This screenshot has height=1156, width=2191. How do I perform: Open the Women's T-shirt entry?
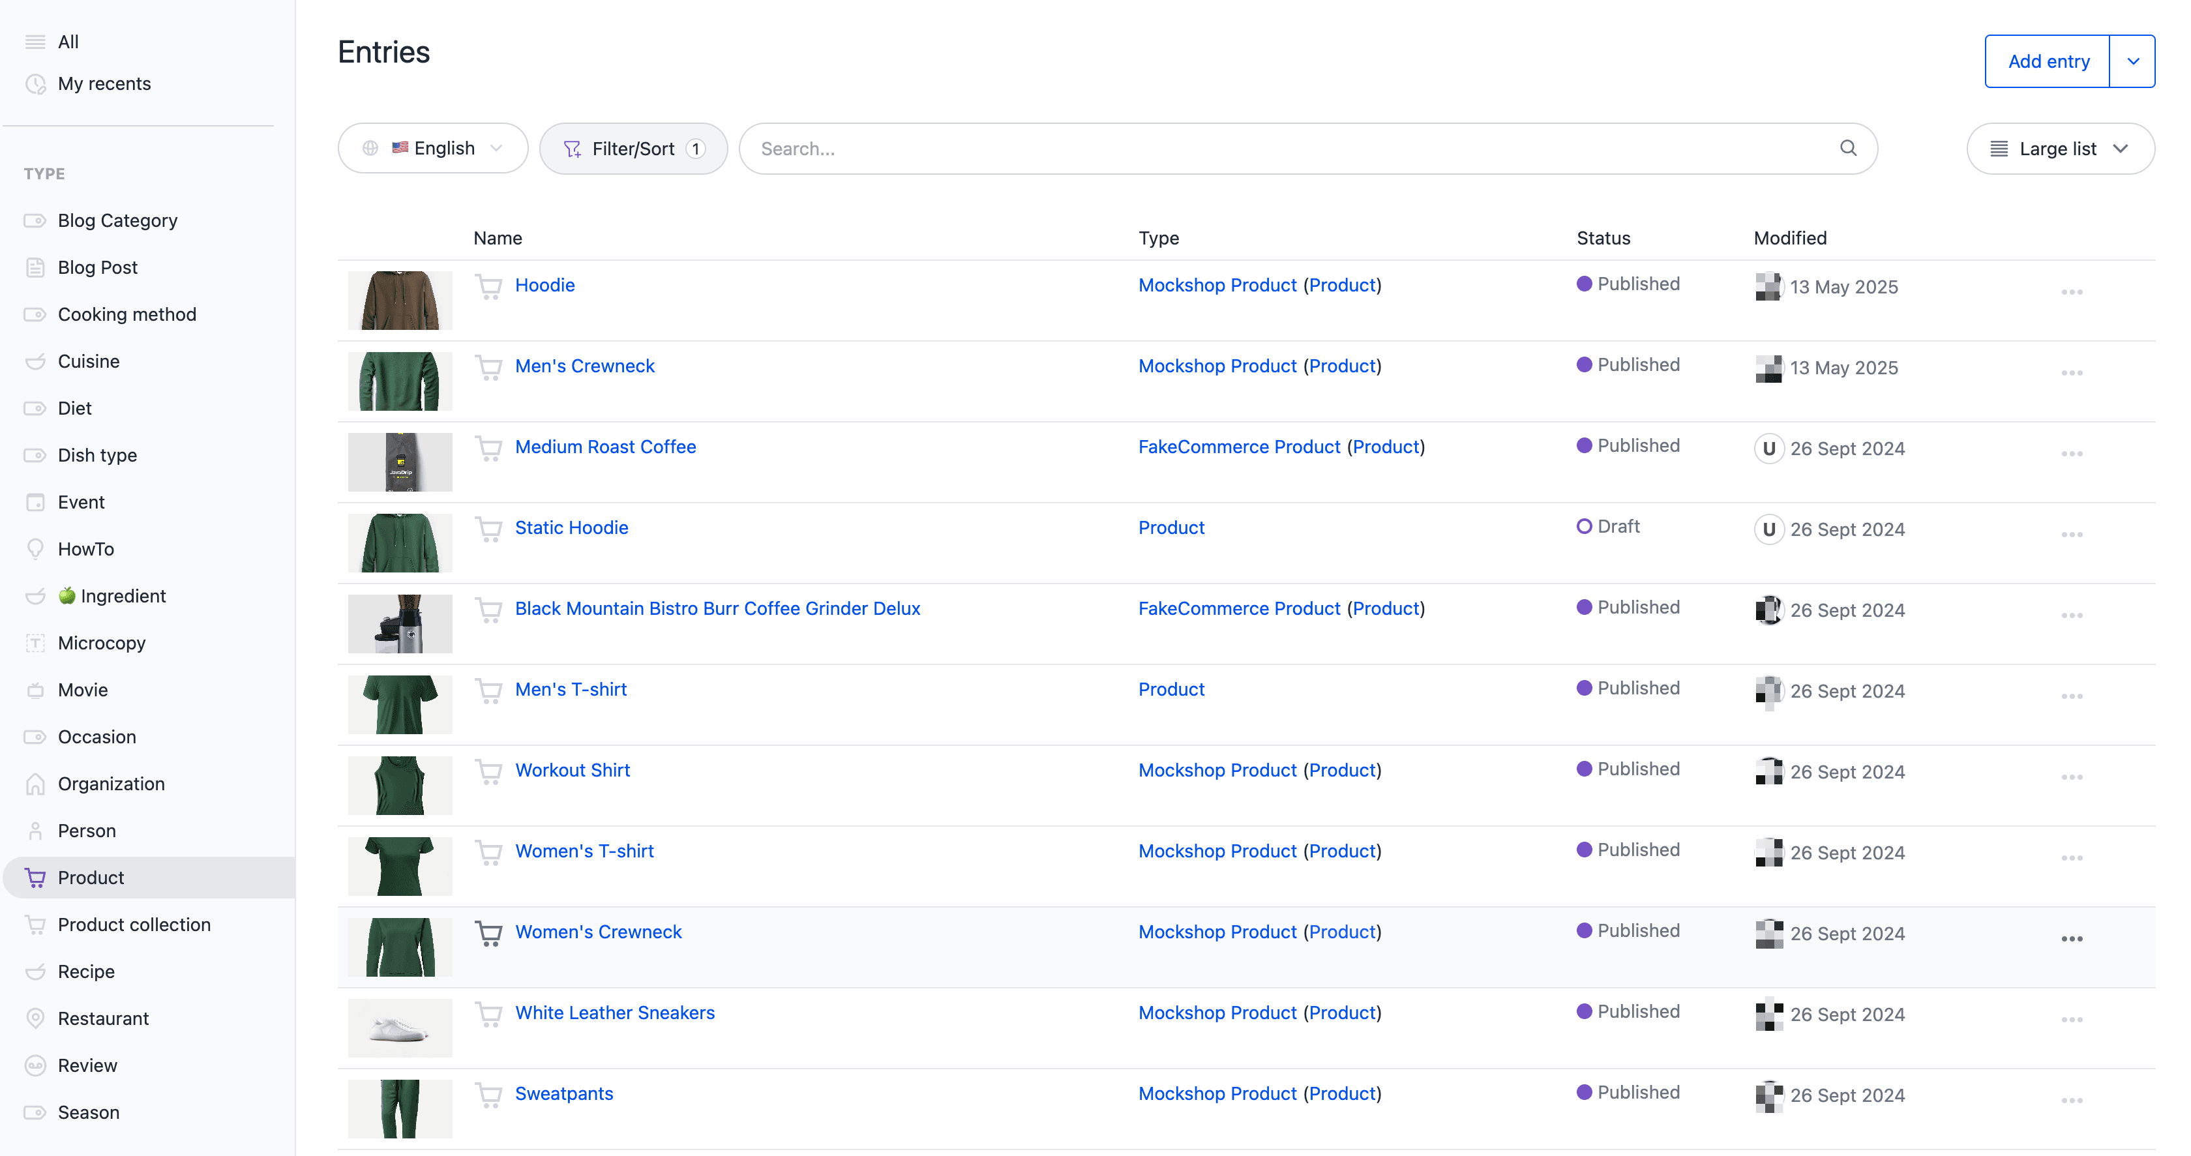click(584, 851)
